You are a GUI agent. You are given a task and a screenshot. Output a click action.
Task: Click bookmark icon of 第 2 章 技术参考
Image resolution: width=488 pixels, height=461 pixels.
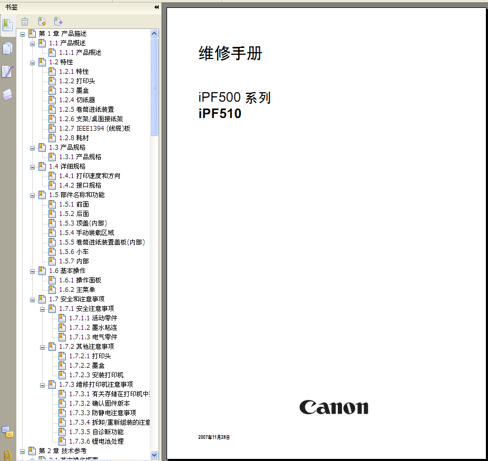coord(32,451)
